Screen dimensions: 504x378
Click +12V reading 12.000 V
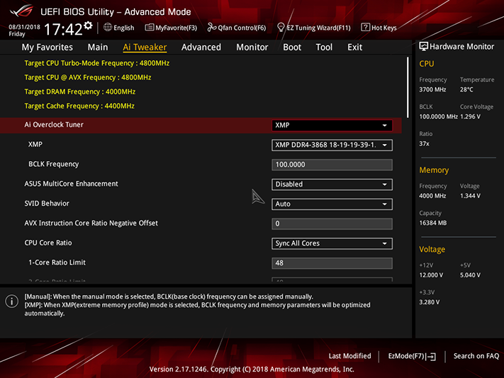click(x=431, y=275)
